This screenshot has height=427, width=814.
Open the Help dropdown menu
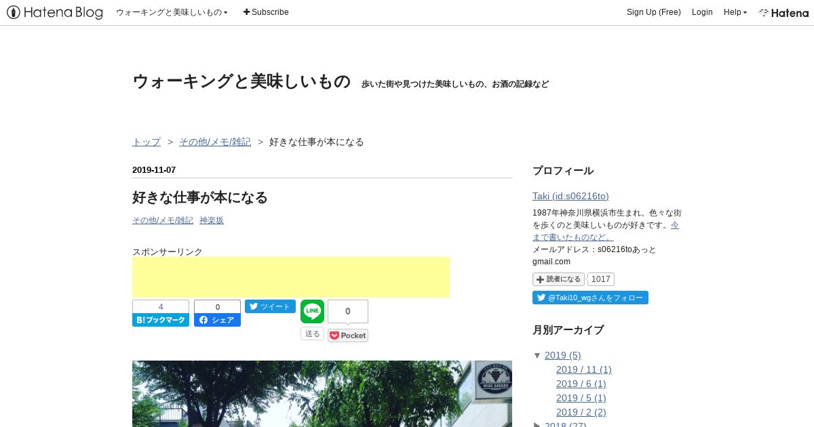735,12
